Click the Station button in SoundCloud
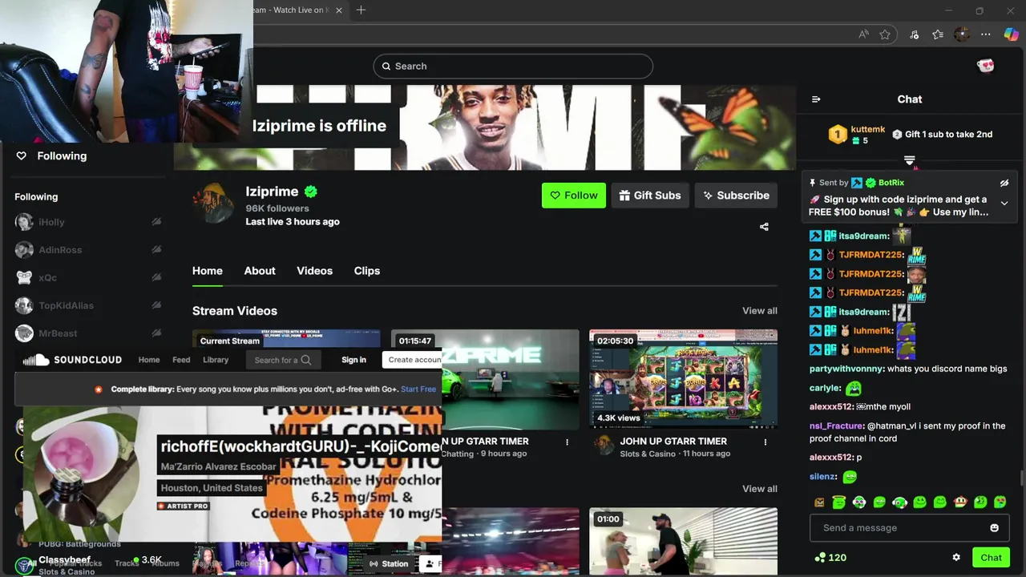 389,564
